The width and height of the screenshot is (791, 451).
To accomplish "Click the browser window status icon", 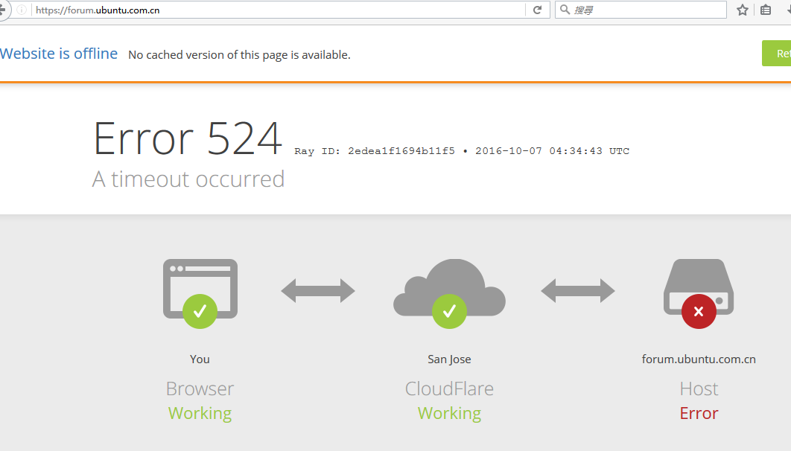I will 200,293.
